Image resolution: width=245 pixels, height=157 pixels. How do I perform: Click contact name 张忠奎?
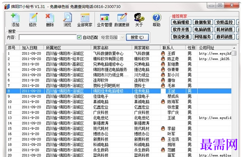(x=173, y=107)
